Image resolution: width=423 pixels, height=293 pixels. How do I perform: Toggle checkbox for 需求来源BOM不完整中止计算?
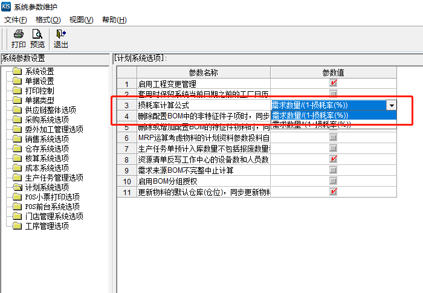(x=333, y=170)
